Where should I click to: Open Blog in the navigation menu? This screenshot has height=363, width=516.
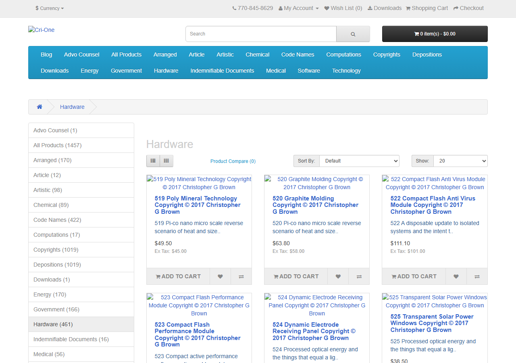coord(46,54)
